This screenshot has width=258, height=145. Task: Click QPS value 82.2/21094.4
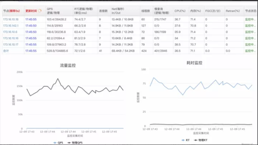tap(56, 38)
